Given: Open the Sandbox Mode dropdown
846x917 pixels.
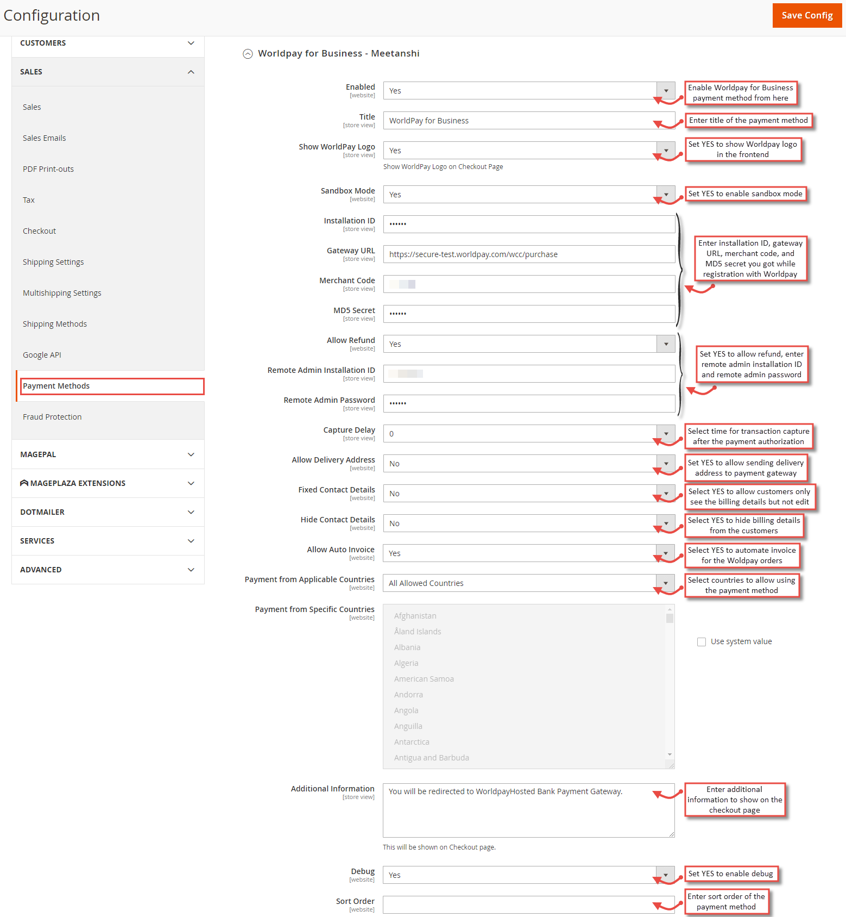Looking at the screenshot, I should 529,195.
